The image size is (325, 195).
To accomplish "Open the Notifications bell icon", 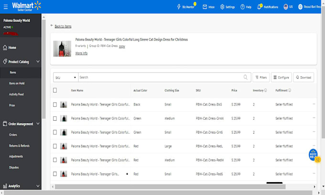I will click(x=259, y=7).
